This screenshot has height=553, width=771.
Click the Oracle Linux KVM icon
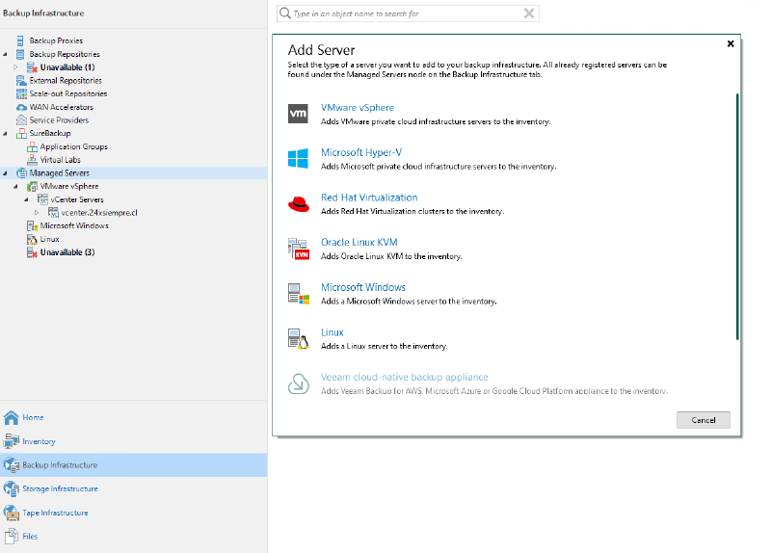click(299, 249)
